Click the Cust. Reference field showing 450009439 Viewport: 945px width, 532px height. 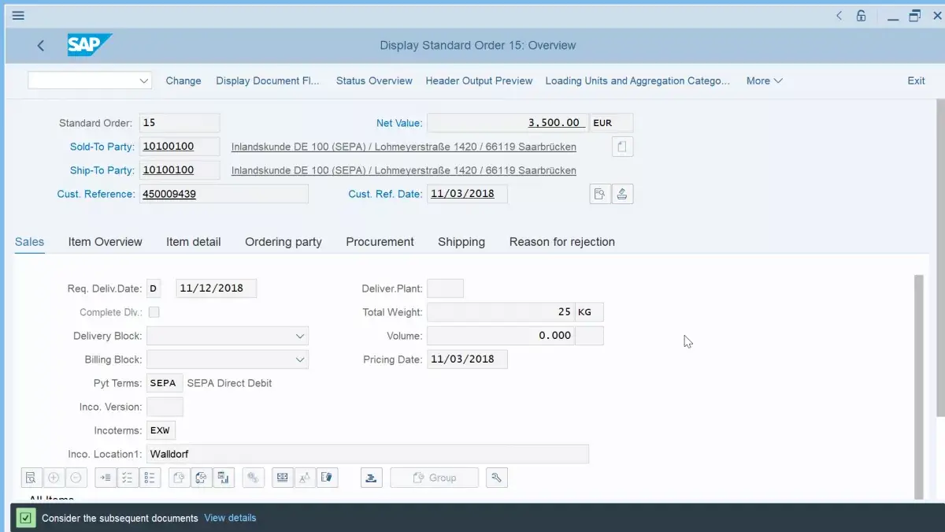point(224,194)
